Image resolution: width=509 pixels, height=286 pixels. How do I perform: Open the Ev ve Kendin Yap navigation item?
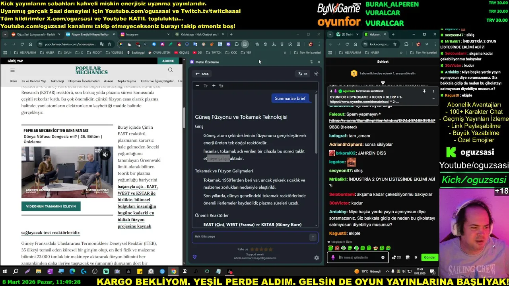[34, 81]
